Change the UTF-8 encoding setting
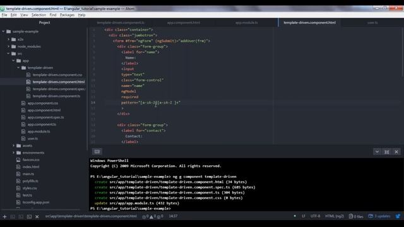404x227 pixels. (x=315, y=216)
